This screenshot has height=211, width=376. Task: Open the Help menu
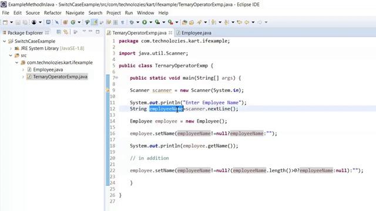coord(163,13)
